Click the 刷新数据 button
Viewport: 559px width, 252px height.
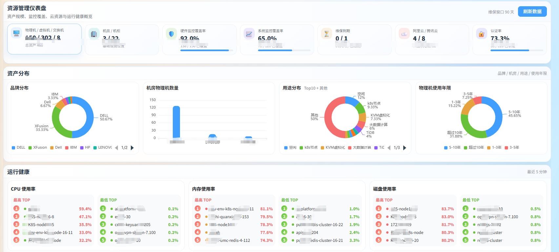[x=532, y=11]
